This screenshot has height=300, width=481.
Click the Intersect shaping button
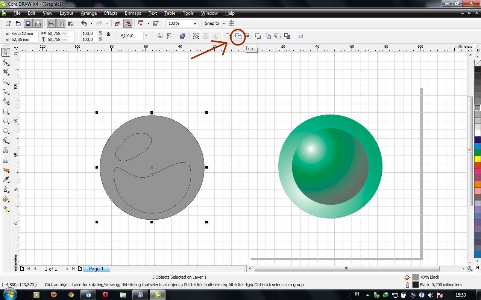pos(248,36)
